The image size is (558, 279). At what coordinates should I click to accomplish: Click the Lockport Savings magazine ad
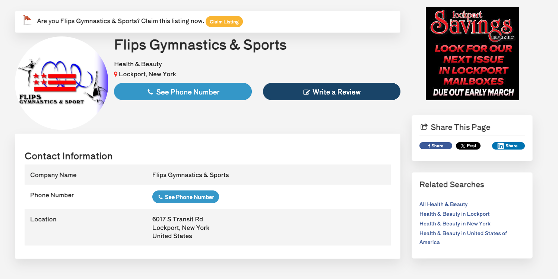pos(472,54)
